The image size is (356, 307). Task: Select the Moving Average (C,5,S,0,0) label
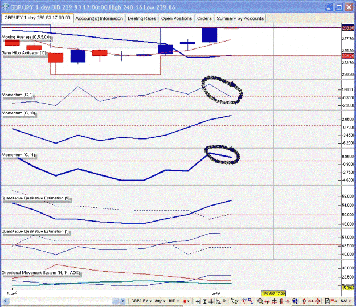[26, 37]
